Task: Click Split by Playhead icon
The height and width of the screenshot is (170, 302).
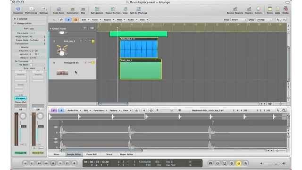Action: click(138, 9)
